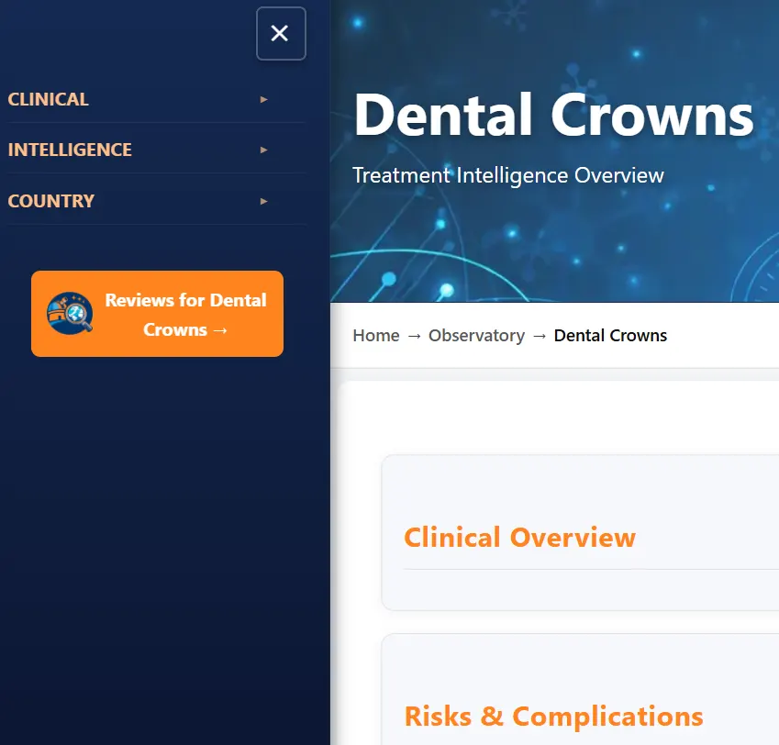Close the side menu with the X button
779x745 pixels.
[281, 34]
